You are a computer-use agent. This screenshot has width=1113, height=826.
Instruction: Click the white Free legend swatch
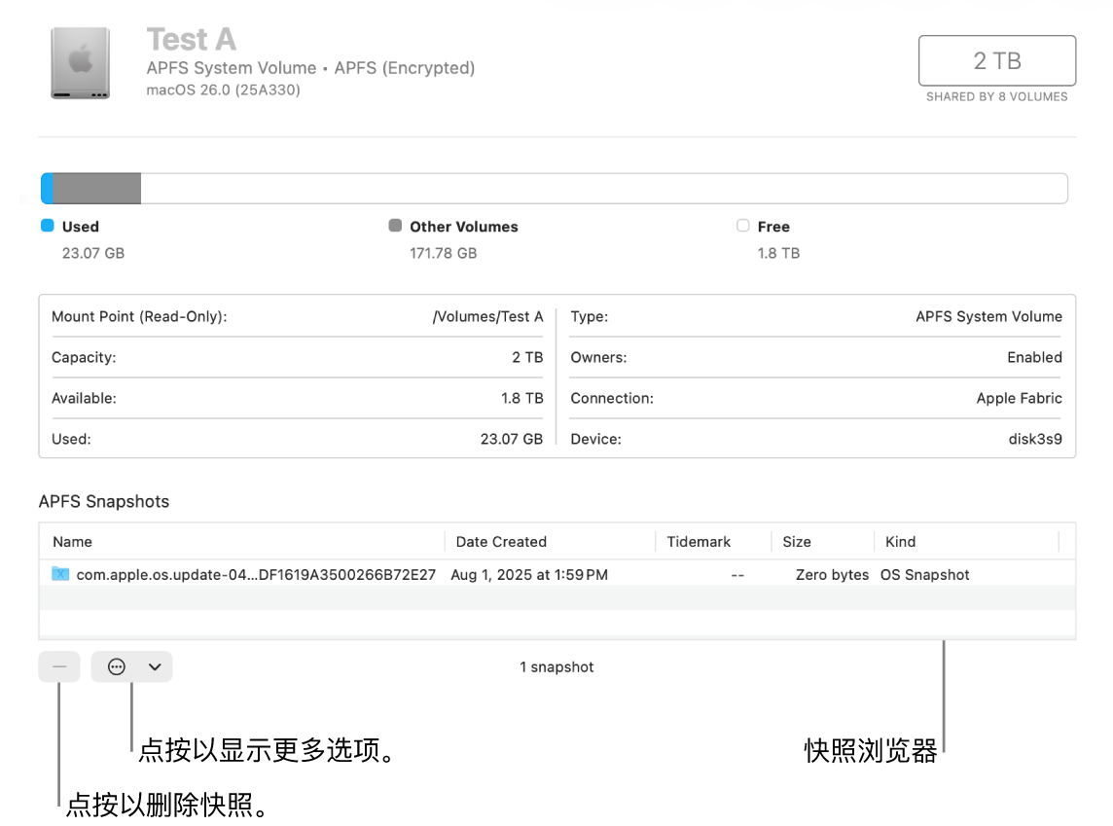point(743,226)
